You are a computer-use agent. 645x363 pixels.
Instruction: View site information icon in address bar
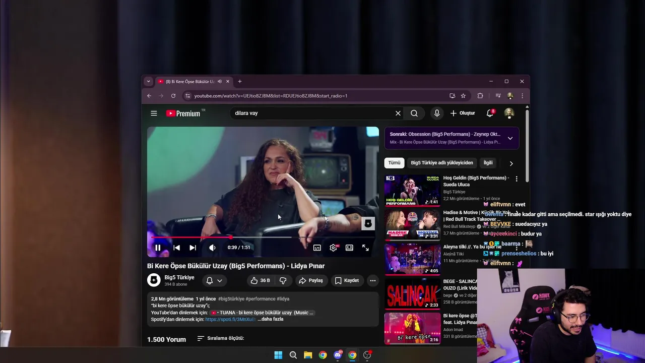coord(187,96)
